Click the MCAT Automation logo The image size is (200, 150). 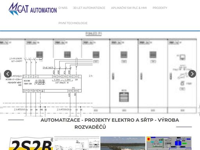pos(33,9)
